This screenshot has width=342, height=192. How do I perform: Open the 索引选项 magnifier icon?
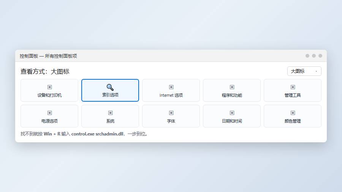coord(110,87)
